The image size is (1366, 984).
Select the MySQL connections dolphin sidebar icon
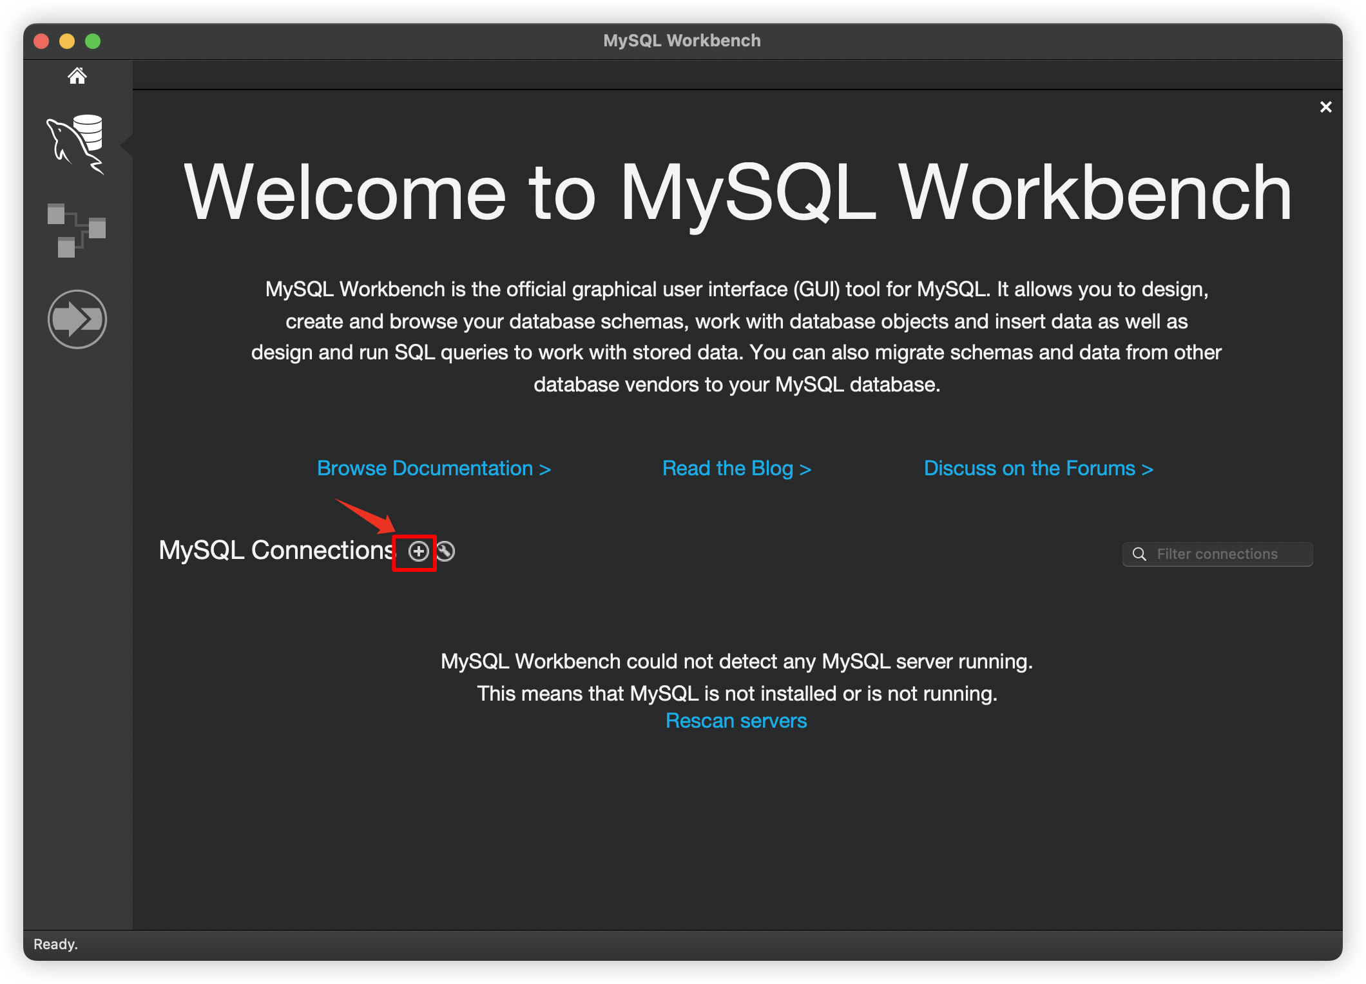pos(76,144)
